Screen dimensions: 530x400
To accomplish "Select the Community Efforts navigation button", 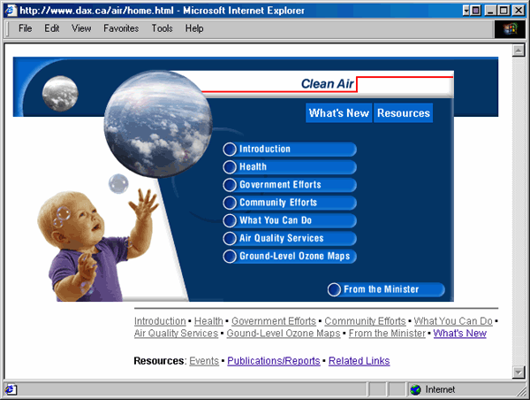I will pyautogui.click(x=290, y=203).
